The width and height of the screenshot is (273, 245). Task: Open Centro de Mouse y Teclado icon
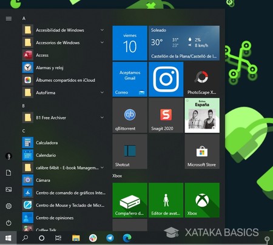28,205
